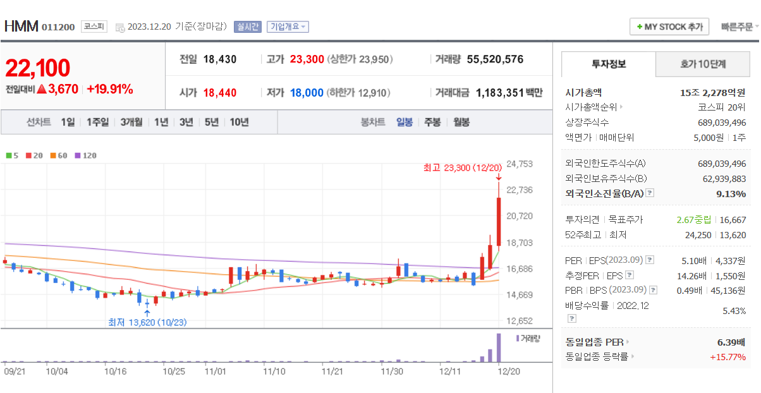Select the 1일 line chart period

click(68, 123)
